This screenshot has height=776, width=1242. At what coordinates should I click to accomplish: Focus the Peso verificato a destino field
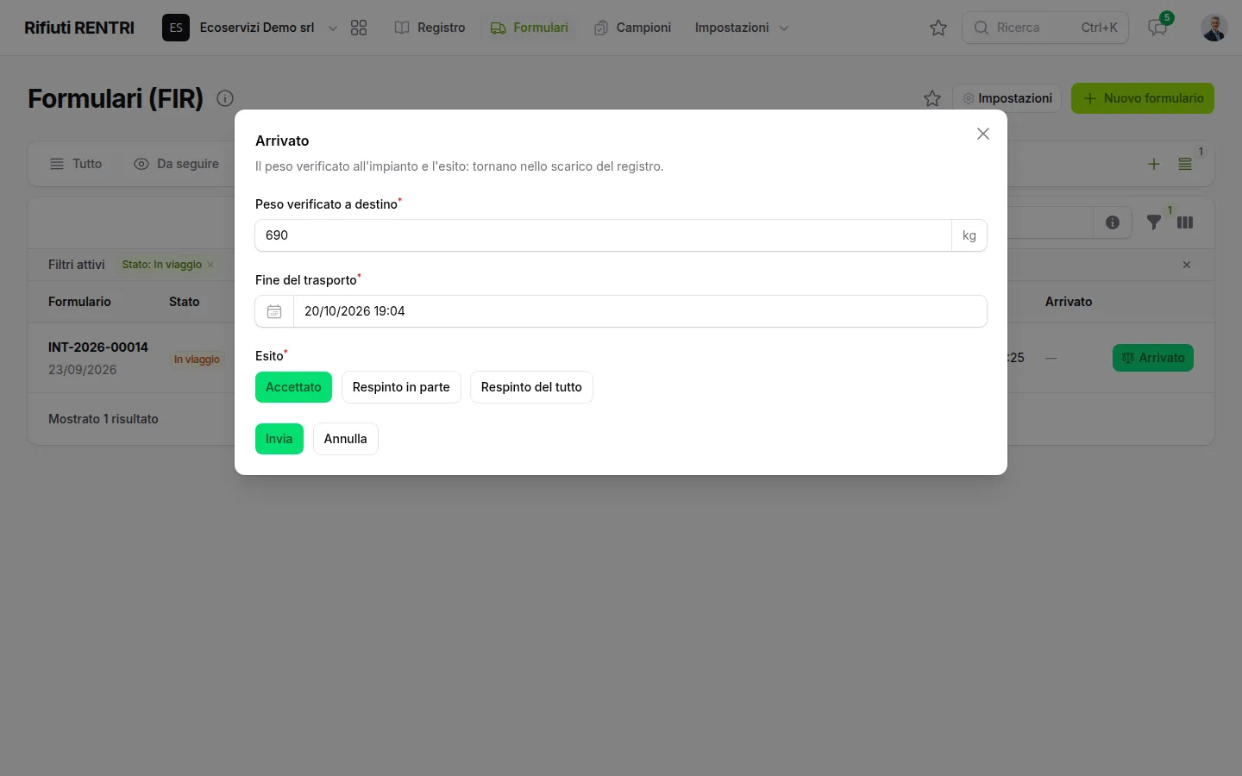click(603, 235)
